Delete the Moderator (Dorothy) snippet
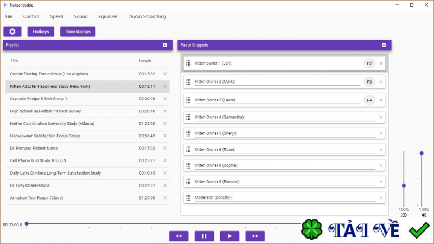This screenshot has width=434, height=244. coord(381,197)
